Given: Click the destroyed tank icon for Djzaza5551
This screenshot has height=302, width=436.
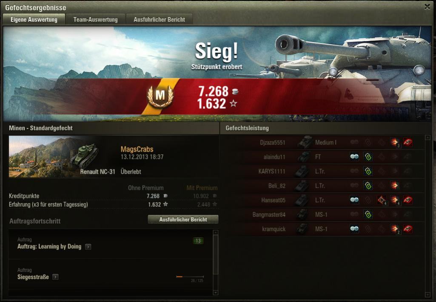Looking at the screenshot, I should [408, 142].
